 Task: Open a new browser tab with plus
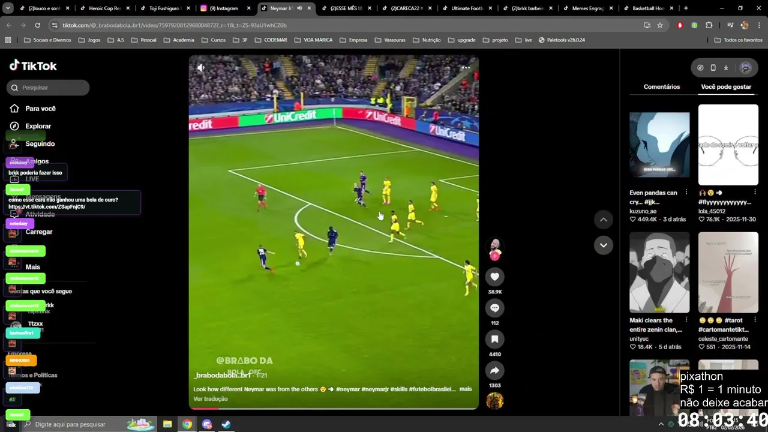click(x=686, y=8)
